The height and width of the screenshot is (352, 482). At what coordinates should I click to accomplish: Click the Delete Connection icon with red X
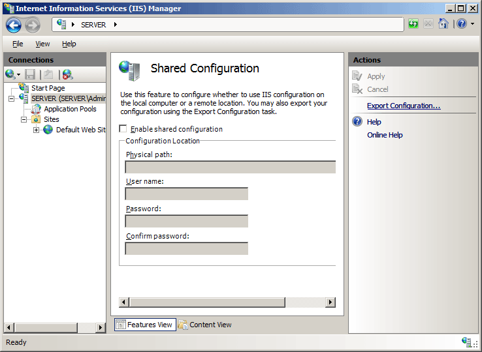pos(67,74)
